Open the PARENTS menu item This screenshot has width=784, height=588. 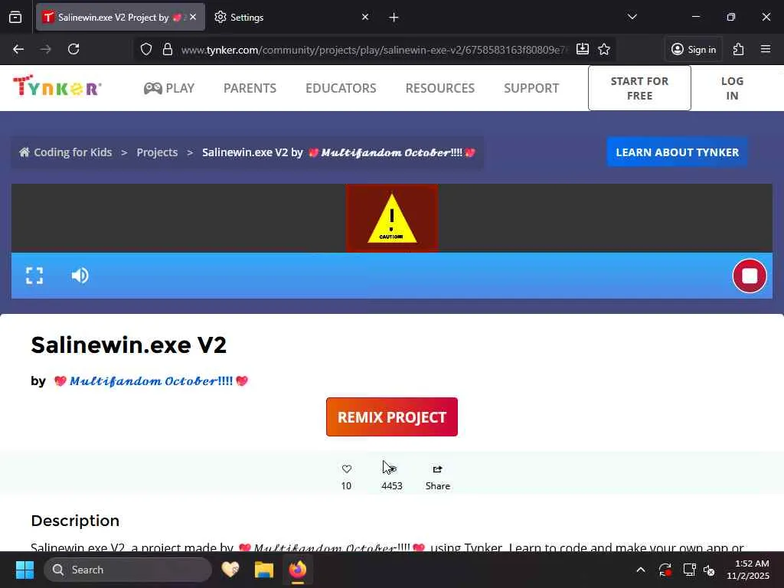point(250,88)
